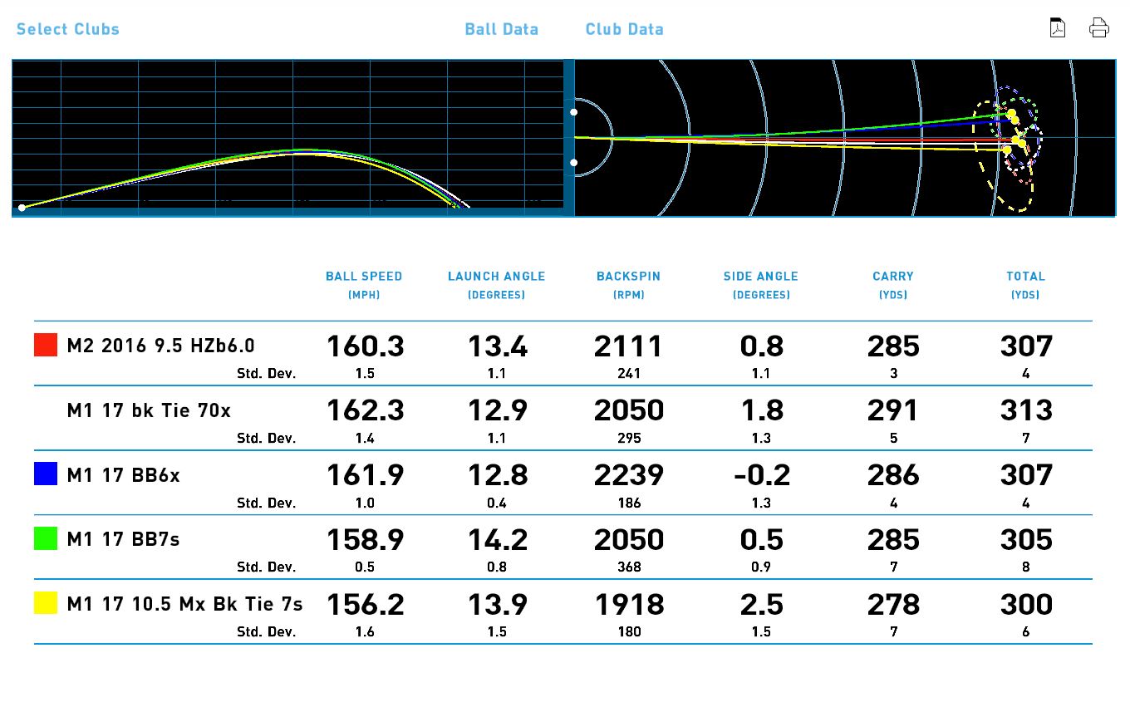
Task: Click the blue swatch for M1 17 BB6x
Action: [46, 474]
